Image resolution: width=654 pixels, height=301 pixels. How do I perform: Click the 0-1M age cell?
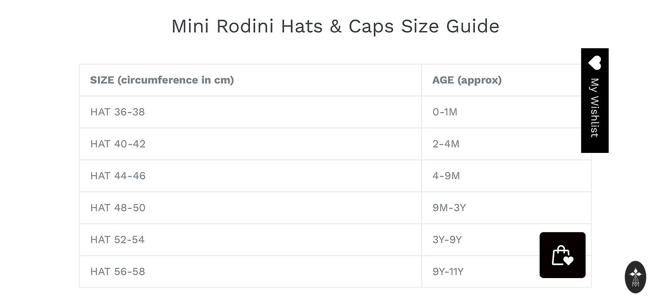point(445,112)
